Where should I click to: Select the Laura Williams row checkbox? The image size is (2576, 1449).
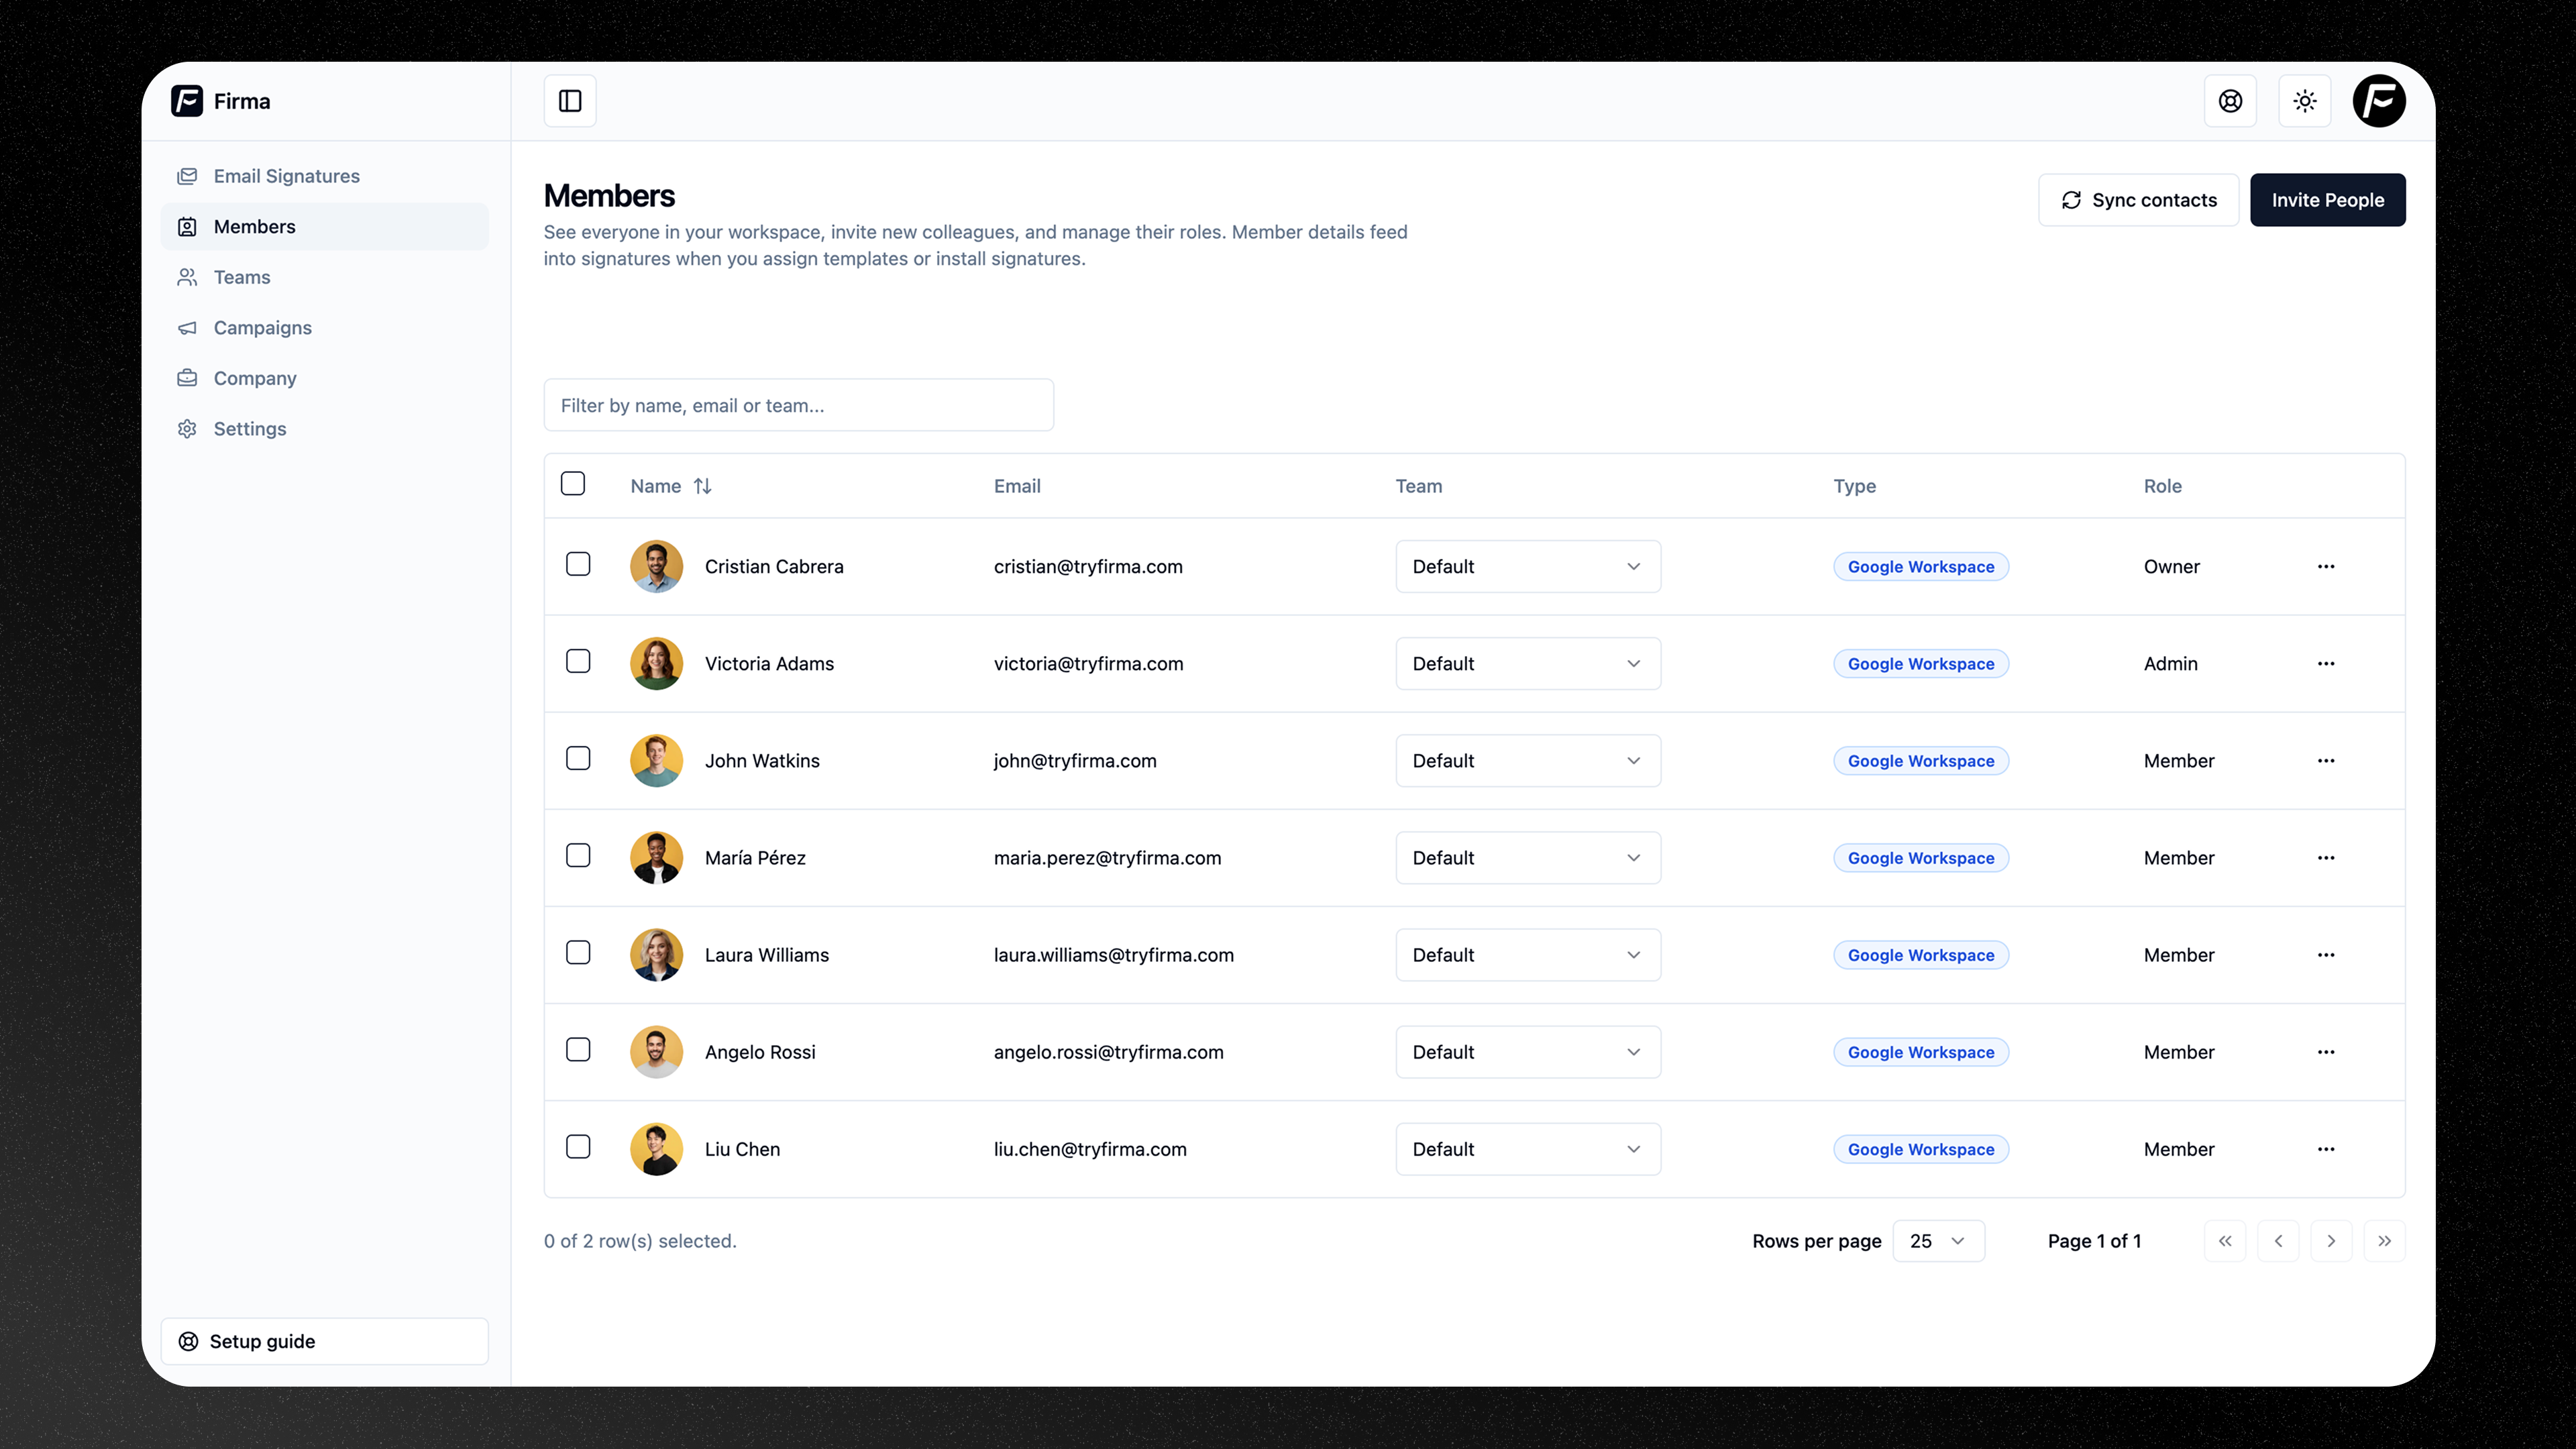tap(578, 952)
